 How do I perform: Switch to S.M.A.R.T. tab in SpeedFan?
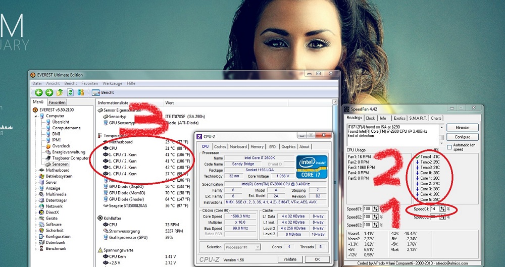pos(418,118)
